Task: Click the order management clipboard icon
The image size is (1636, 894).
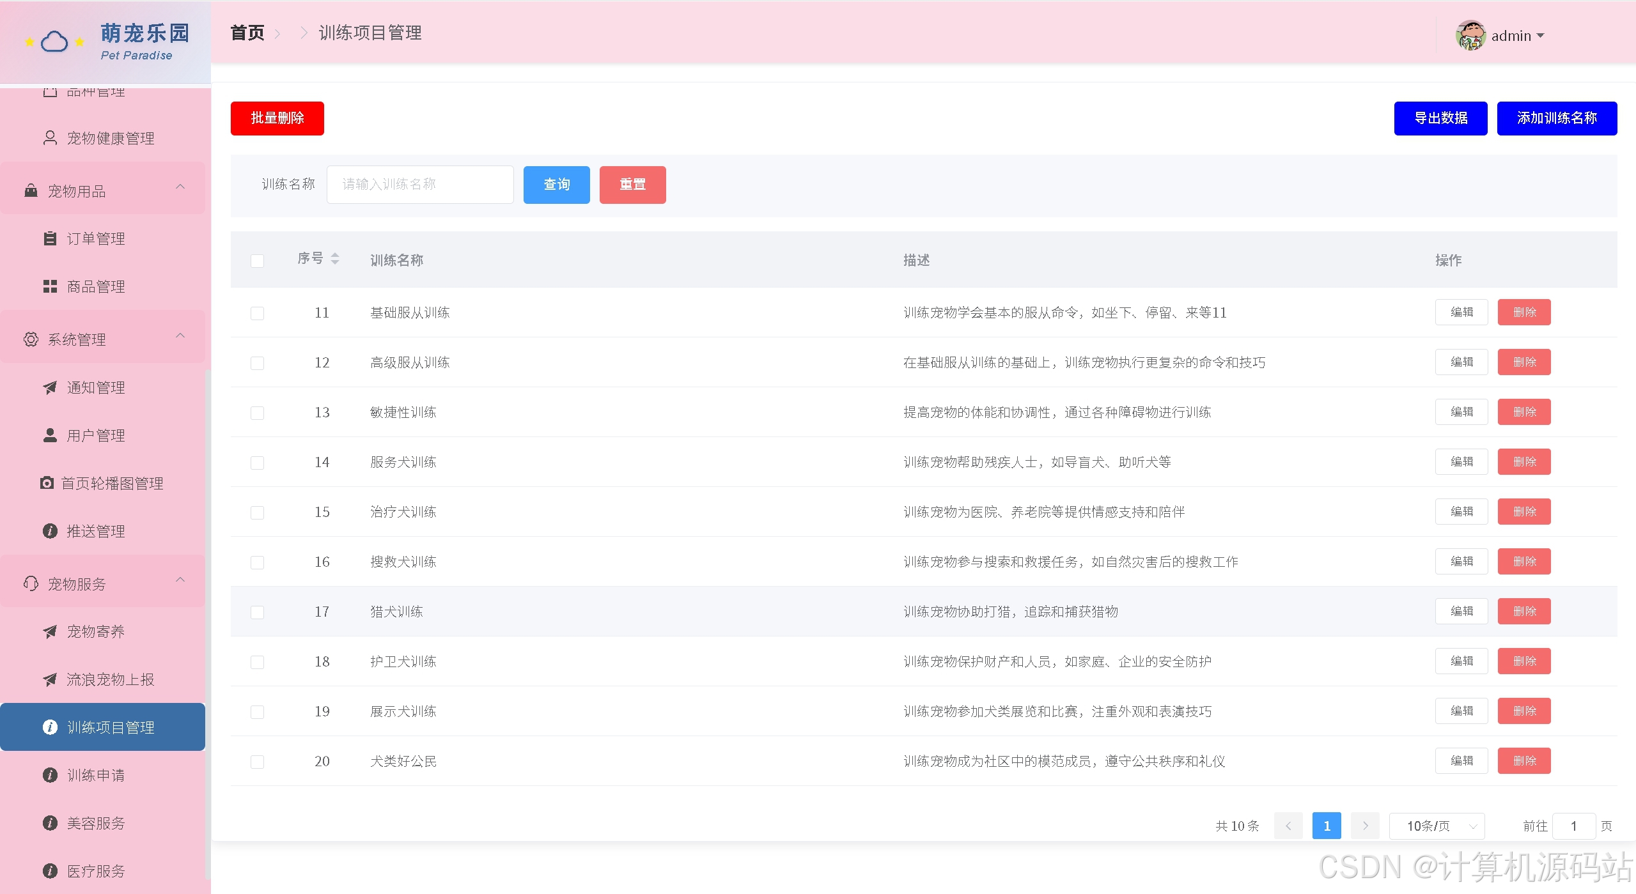Action: click(50, 238)
